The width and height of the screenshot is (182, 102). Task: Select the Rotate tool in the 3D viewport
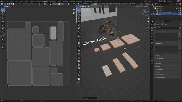79,21
